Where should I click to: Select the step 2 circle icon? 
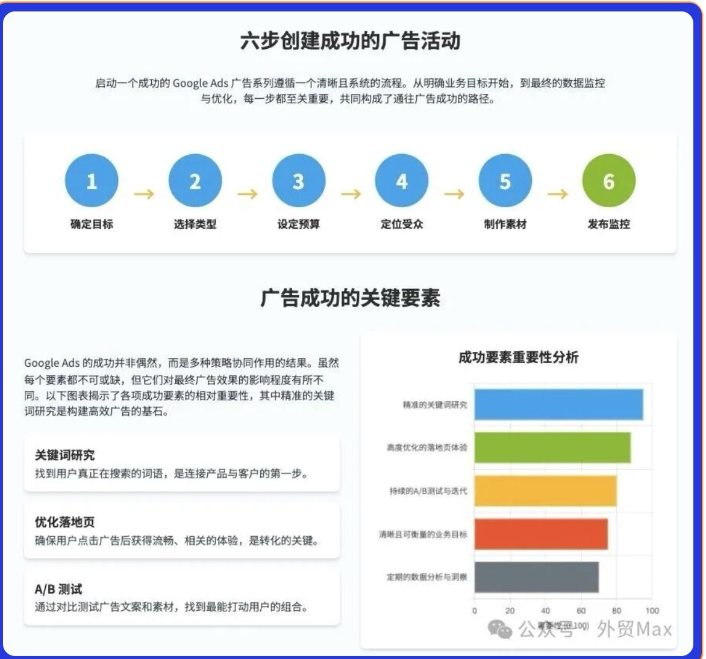click(x=195, y=181)
